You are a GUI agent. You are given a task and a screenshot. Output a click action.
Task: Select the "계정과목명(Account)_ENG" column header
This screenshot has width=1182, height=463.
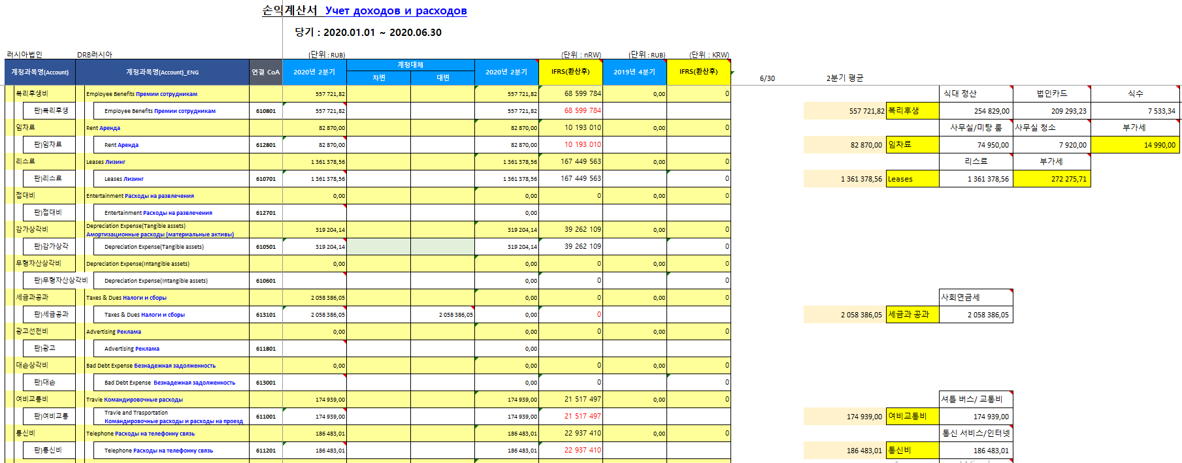tap(162, 72)
